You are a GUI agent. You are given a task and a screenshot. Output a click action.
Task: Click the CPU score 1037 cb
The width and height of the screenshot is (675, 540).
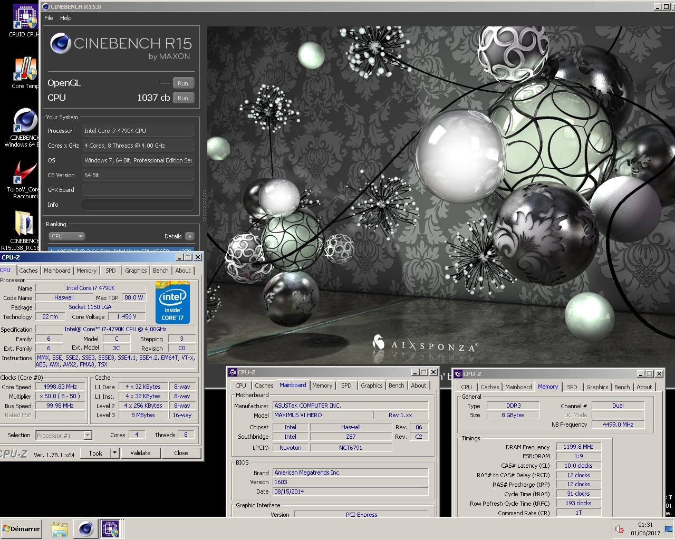click(153, 98)
